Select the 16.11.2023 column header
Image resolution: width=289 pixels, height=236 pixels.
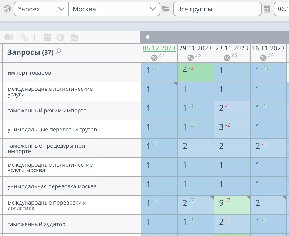pos(268,48)
